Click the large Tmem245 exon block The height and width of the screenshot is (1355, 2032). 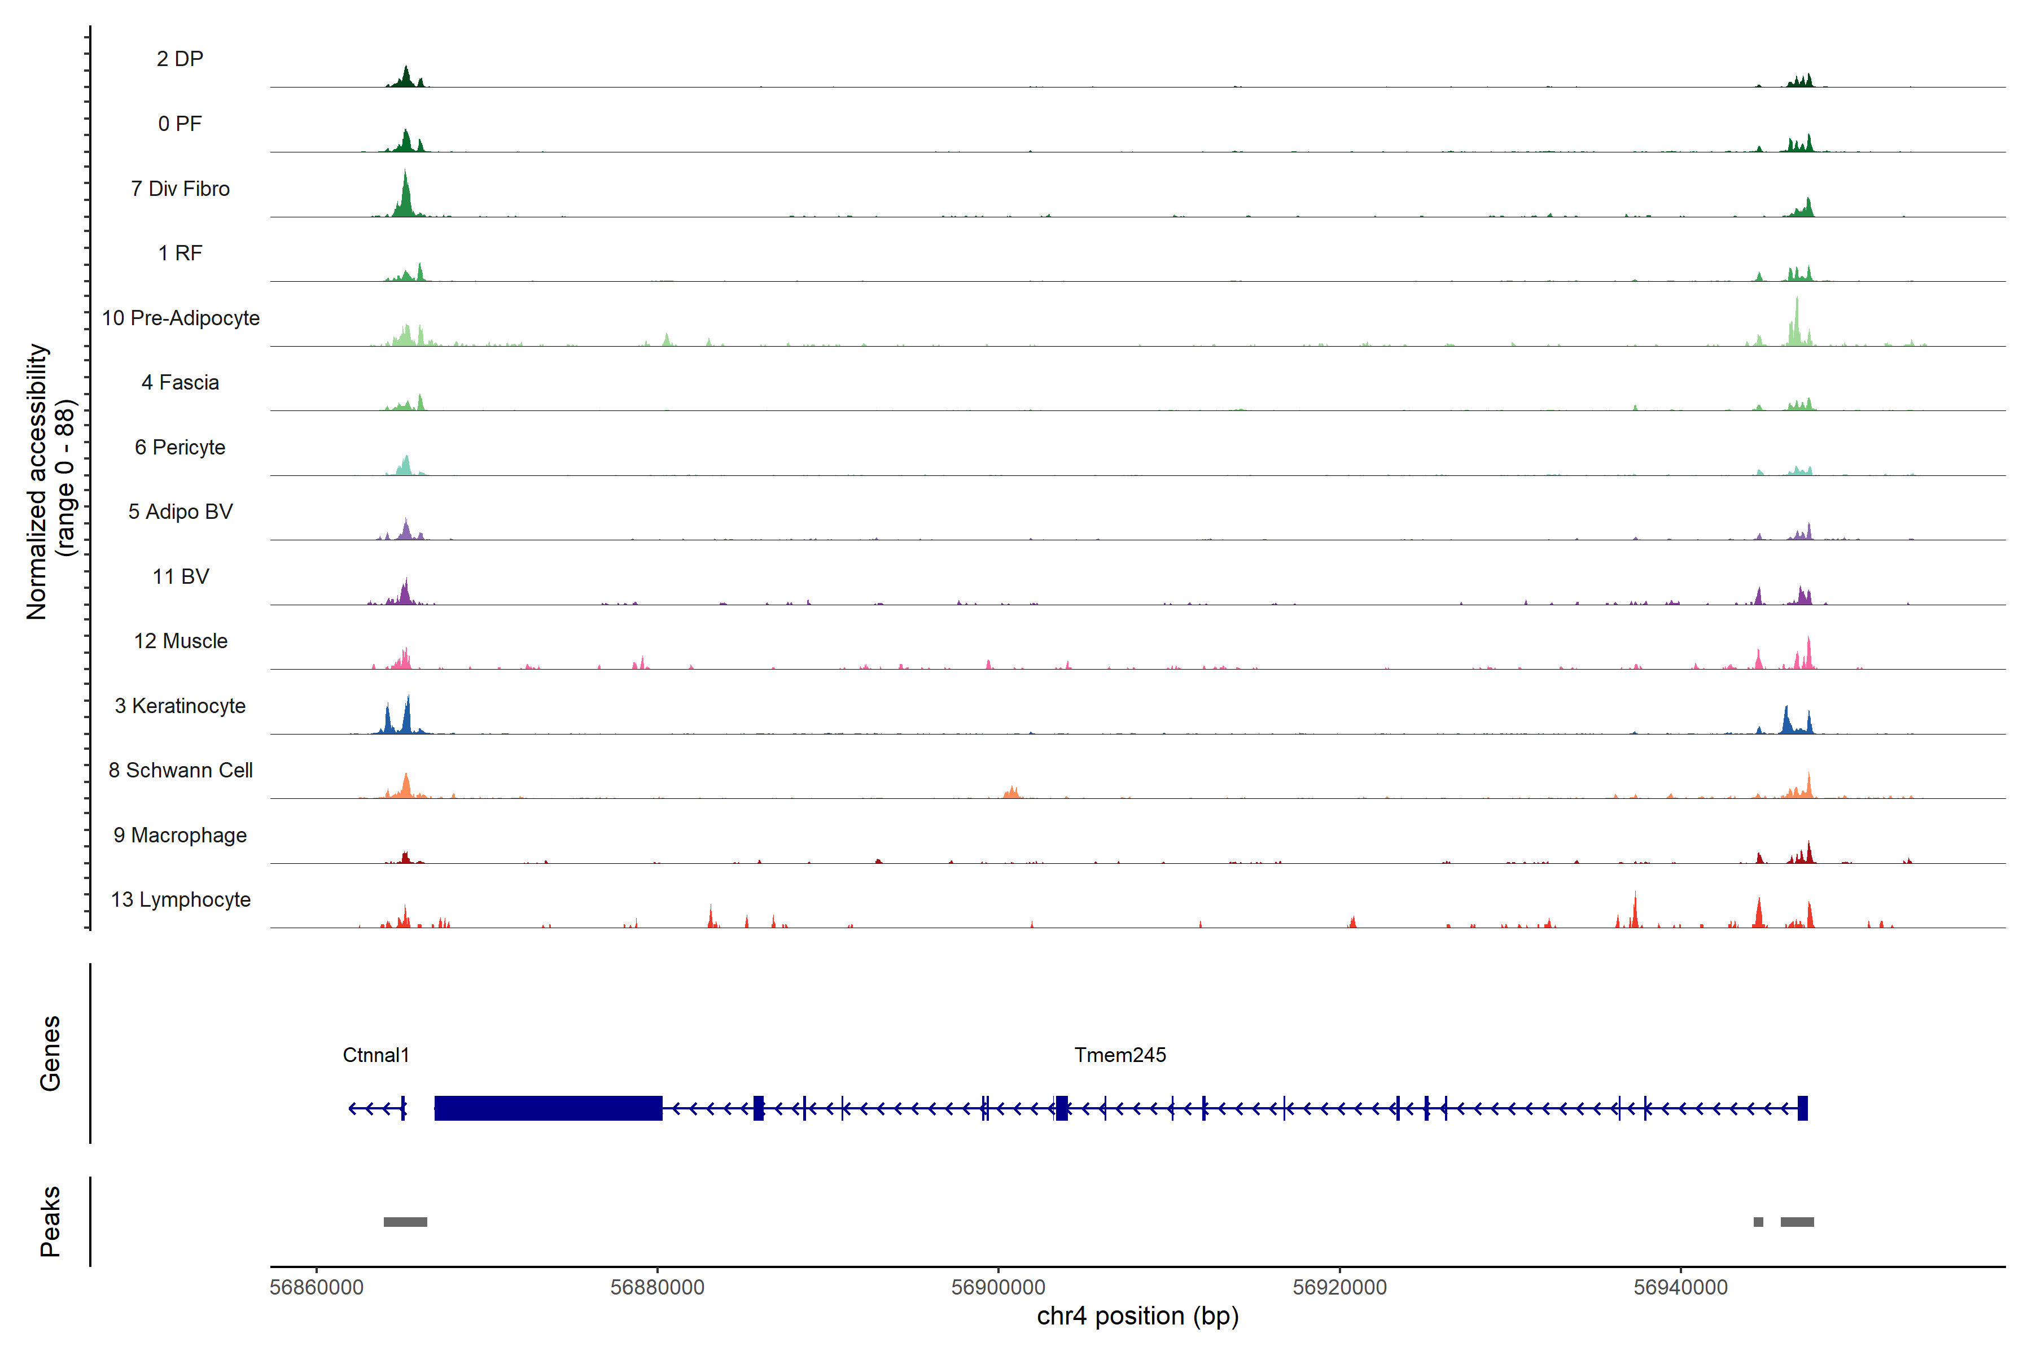(x=548, y=1108)
